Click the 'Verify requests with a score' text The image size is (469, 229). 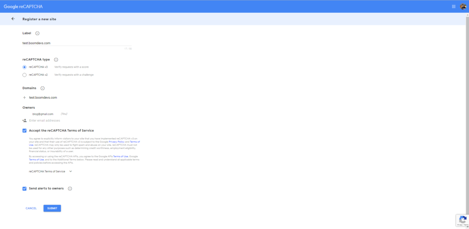coord(71,67)
